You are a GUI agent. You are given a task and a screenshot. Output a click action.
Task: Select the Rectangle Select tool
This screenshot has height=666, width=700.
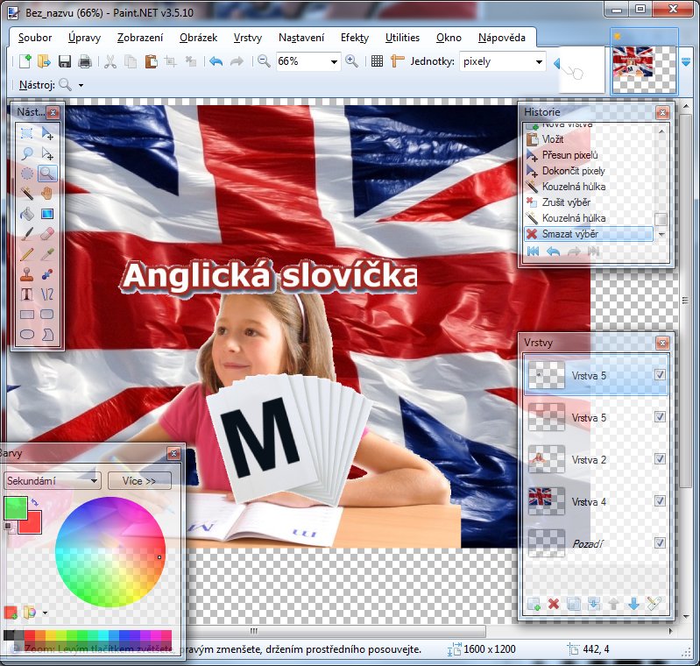[x=27, y=133]
